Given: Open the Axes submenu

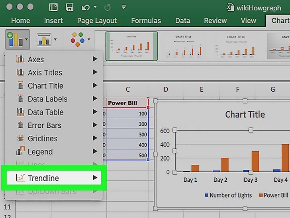Looking at the screenshot, I should click(x=53, y=59).
